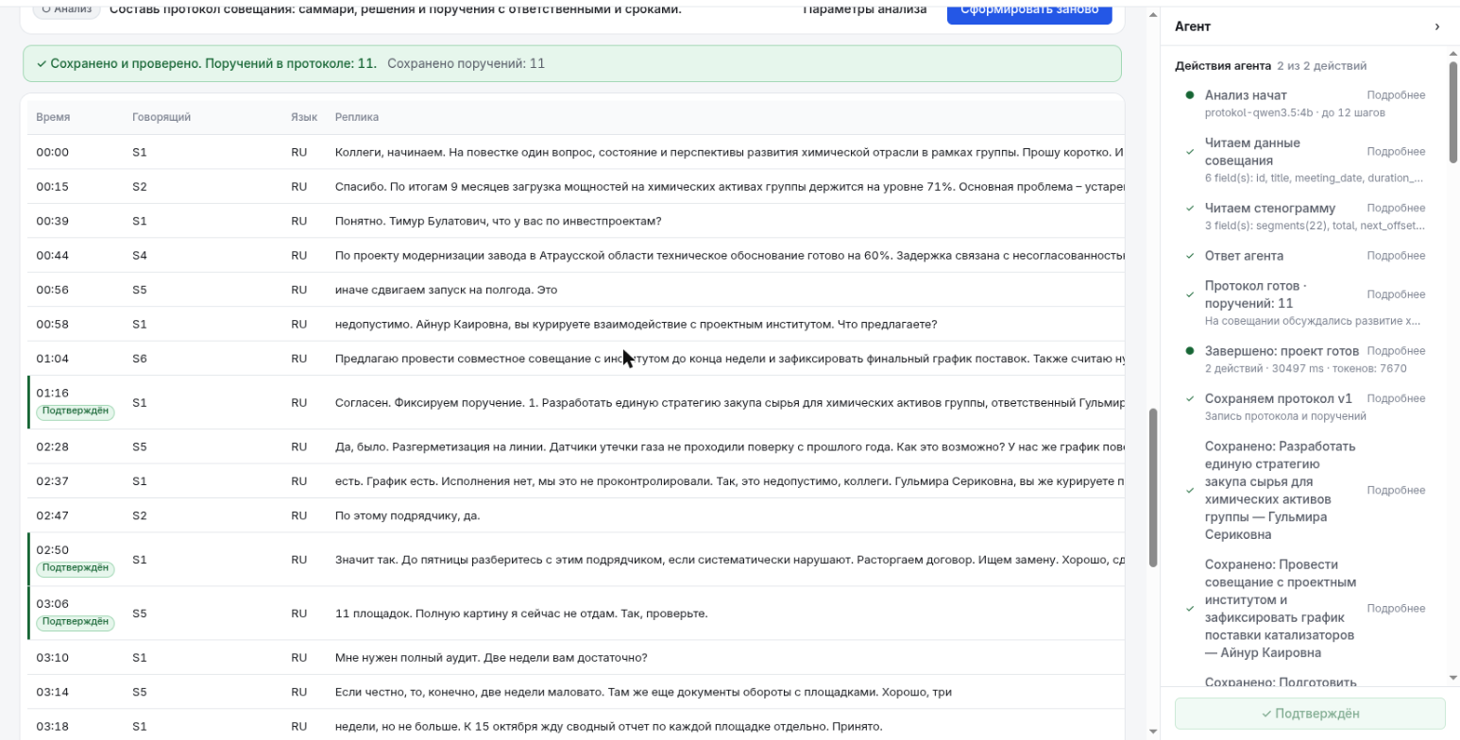Open Подробнее for Анализ начат
1460x740 pixels.
tap(1396, 95)
